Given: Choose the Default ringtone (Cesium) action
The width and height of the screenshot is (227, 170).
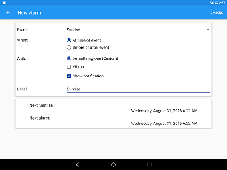Looking at the screenshot, I should tap(95, 58).
